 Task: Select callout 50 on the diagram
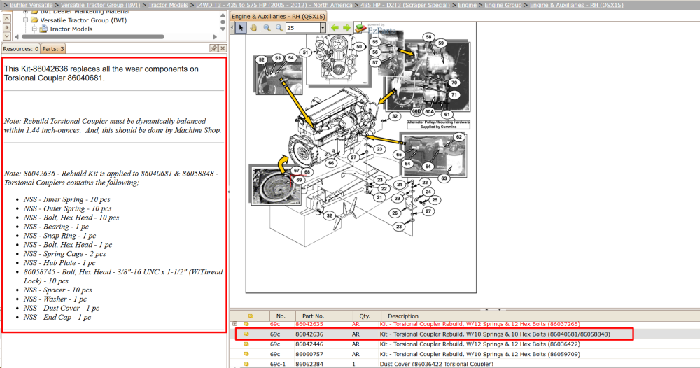point(359,46)
